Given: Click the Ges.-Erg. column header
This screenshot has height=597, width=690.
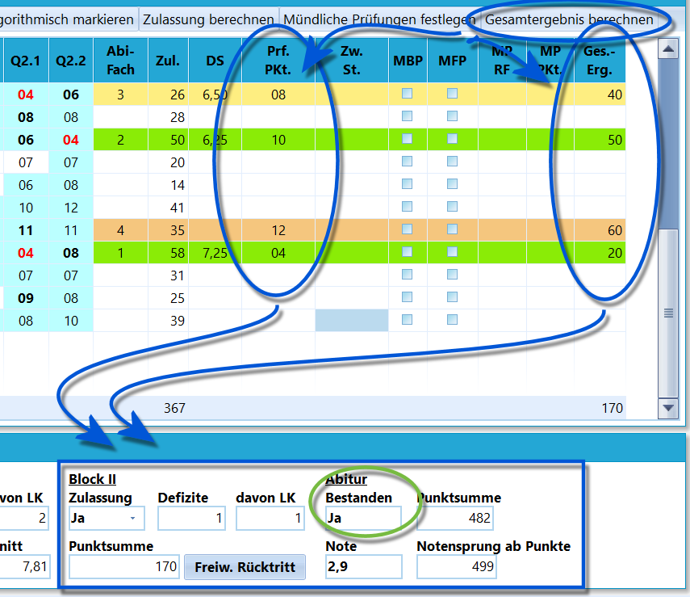Looking at the screenshot, I should 600,61.
